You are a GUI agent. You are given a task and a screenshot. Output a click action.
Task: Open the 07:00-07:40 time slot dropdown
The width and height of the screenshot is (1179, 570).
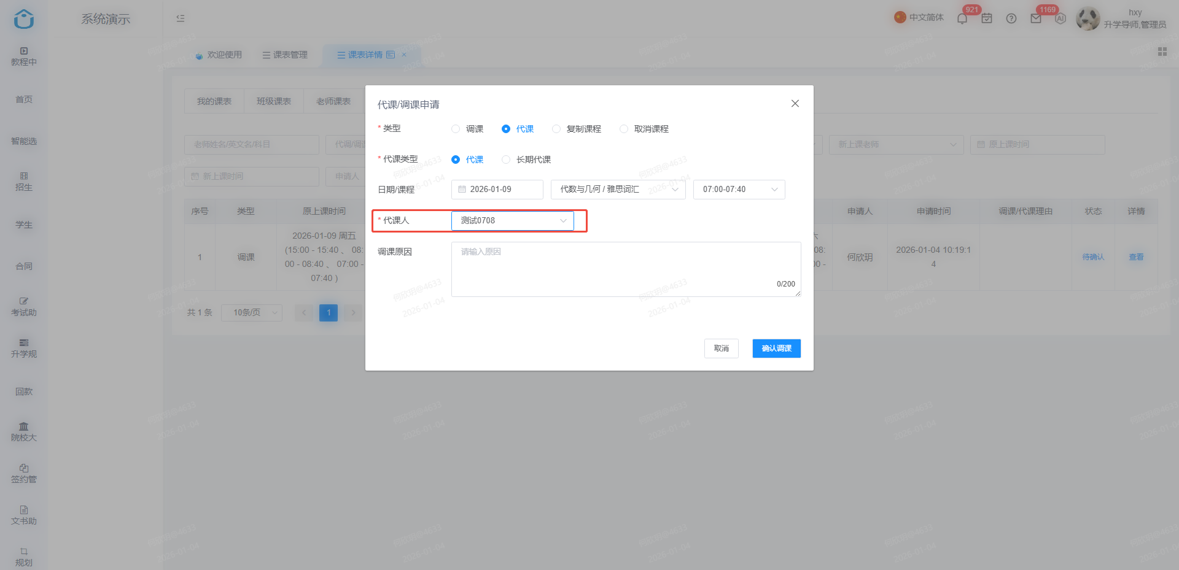pyautogui.click(x=739, y=190)
